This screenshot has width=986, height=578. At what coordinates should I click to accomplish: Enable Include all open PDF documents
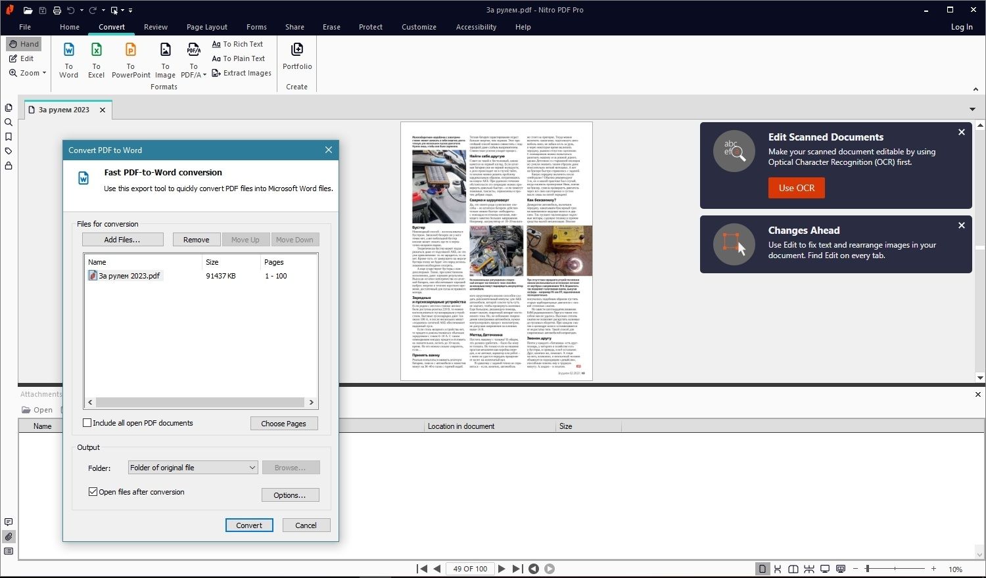point(87,422)
